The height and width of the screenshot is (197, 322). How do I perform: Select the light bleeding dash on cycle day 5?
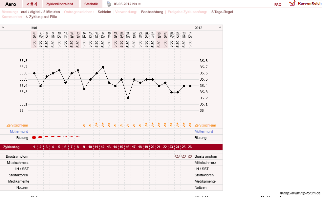(x=59, y=136)
